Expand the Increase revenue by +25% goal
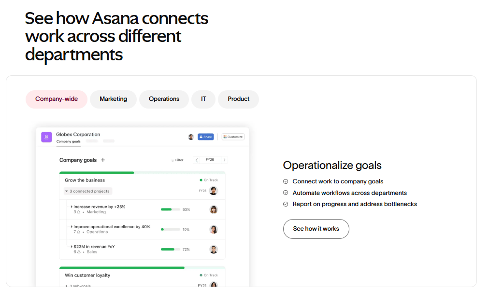This screenshot has height=304, width=489. click(72, 207)
